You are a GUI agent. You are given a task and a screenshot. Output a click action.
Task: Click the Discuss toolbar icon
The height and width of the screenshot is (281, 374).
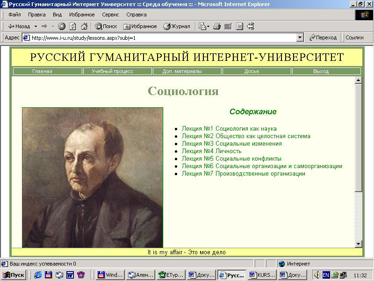[x=239, y=26]
